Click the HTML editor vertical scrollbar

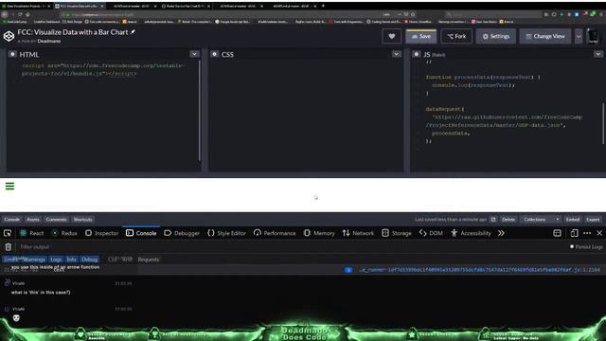(200, 110)
